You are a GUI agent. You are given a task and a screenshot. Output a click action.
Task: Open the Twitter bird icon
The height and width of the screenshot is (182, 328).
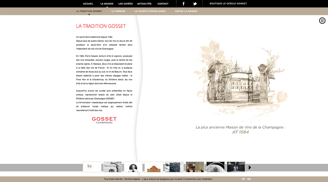195,4
